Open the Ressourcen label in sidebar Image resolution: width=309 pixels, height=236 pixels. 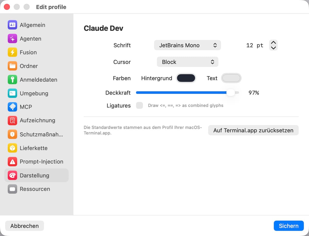coord(35,189)
